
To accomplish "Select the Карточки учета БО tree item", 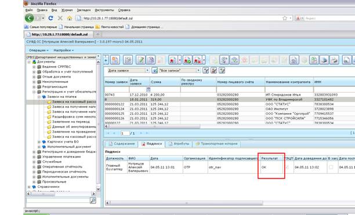I will [x=63, y=142].
